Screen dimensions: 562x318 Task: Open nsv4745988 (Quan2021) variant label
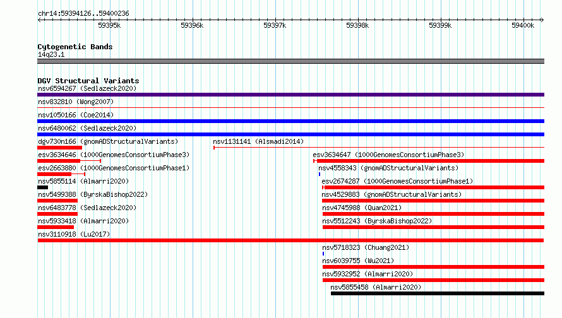[362, 208]
